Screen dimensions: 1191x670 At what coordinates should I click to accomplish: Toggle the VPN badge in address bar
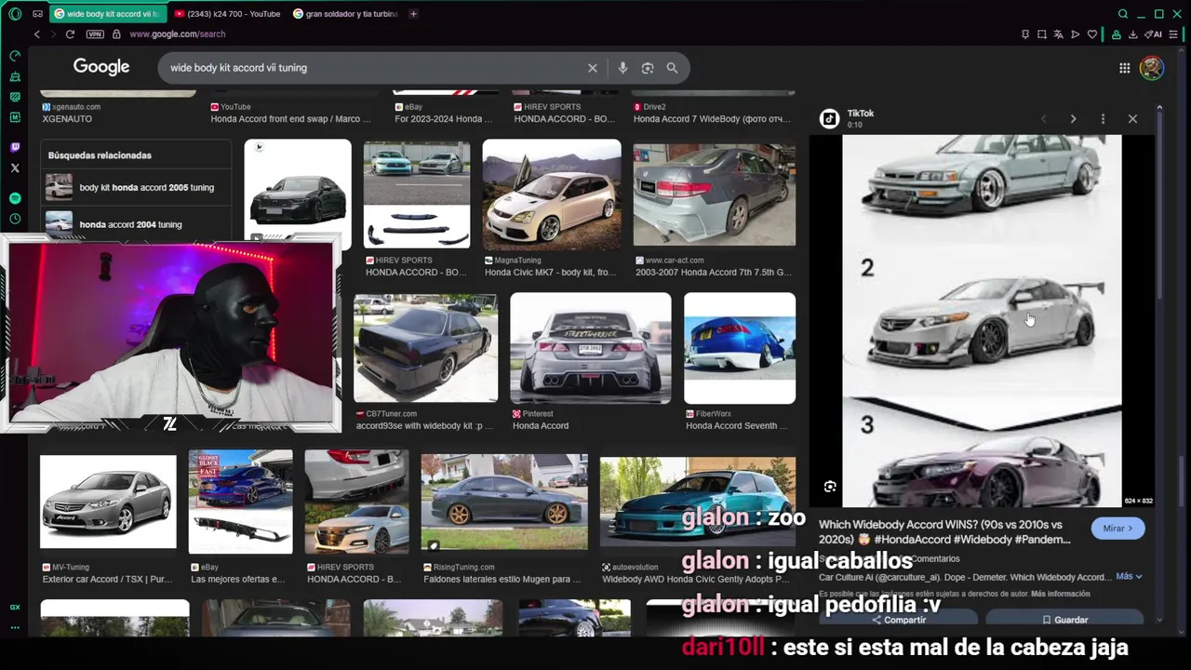tap(95, 34)
